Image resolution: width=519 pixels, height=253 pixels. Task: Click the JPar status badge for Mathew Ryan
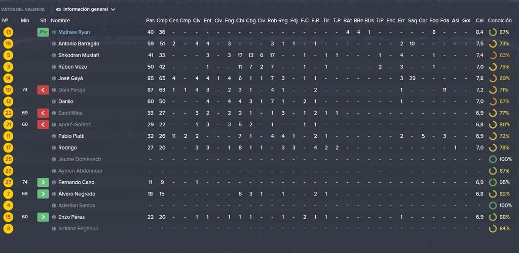point(43,32)
